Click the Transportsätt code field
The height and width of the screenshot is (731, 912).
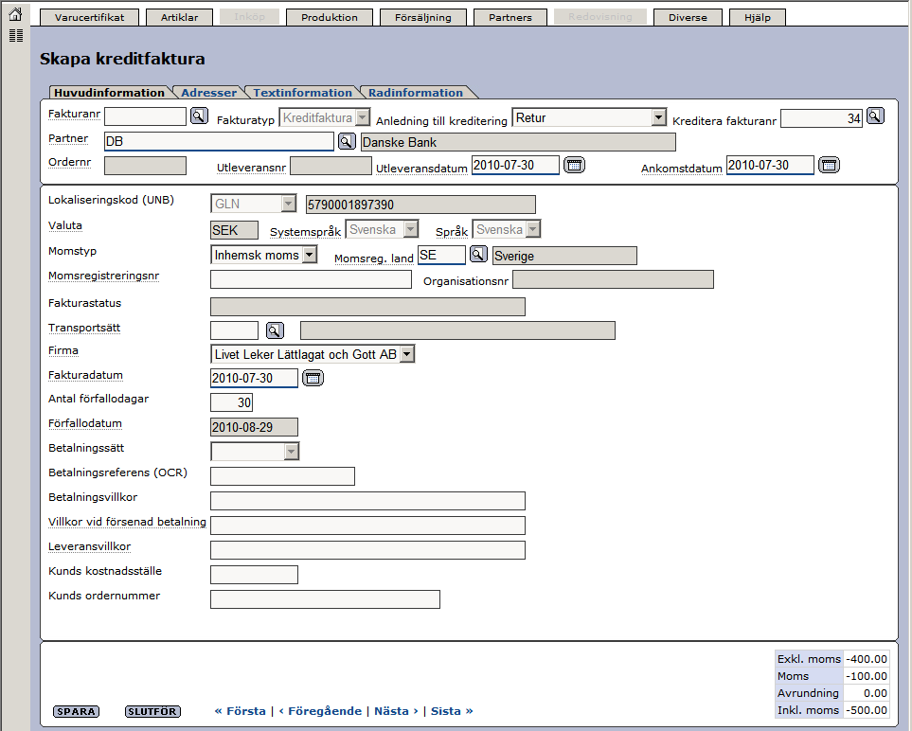235,330
